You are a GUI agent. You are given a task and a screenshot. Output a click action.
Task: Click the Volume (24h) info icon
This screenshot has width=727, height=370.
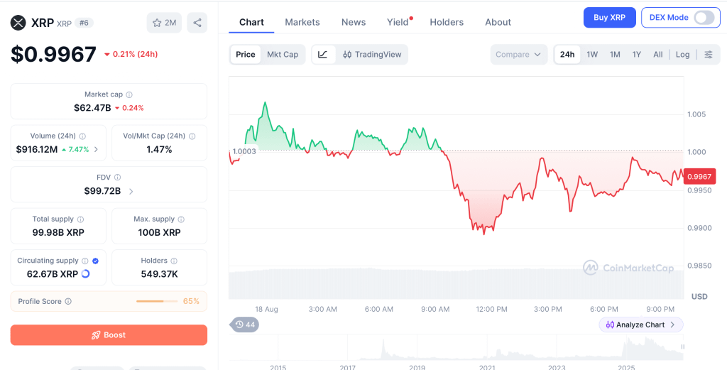pyautogui.click(x=82, y=136)
